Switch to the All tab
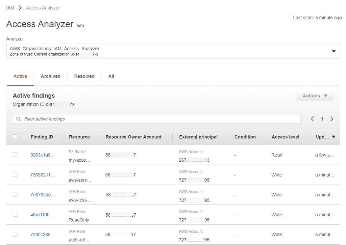This screenshot has width=346, height=245. [111, 76]
